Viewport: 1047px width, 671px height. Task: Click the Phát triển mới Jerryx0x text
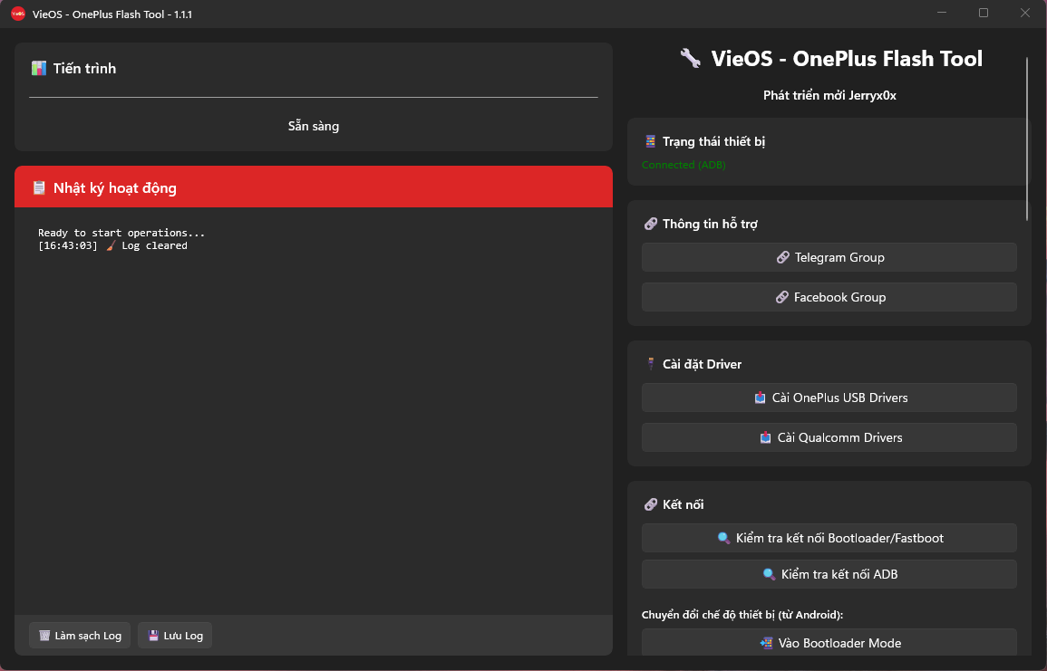tap(829, 95)
